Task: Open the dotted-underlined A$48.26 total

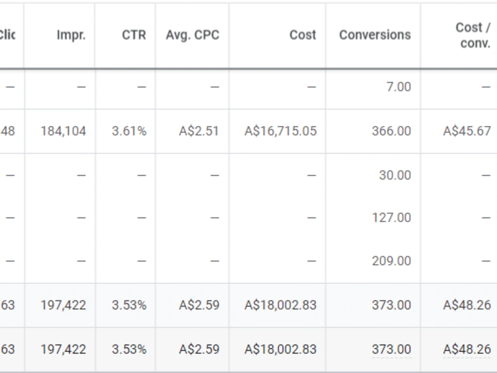Action: [467, 349]
